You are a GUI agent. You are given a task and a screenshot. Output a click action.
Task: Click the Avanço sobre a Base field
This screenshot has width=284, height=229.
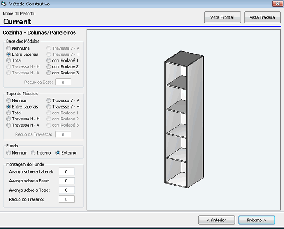pyautogui.click(x=67, y=181)
